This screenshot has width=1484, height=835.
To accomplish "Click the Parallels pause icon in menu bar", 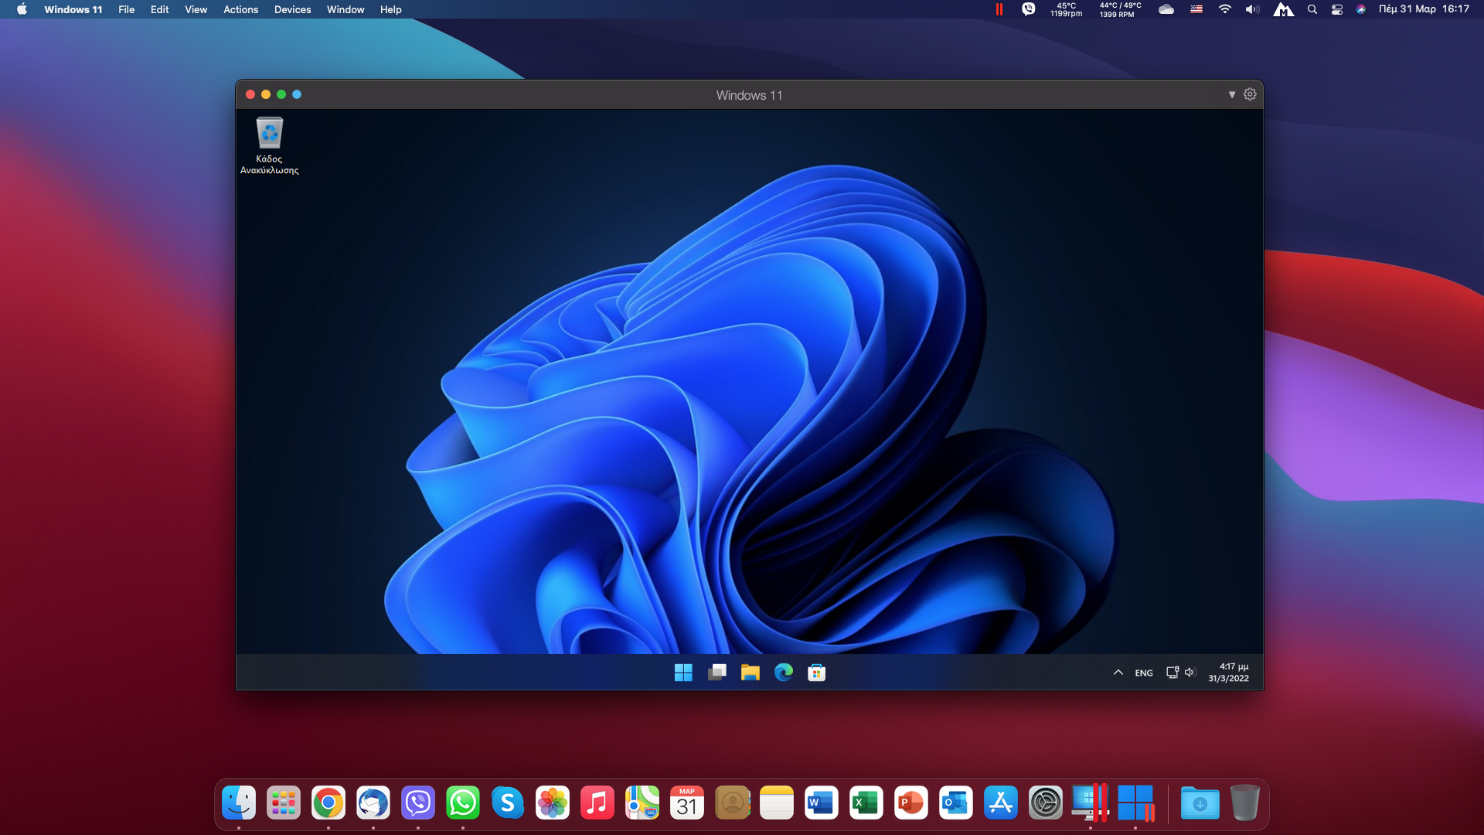I will (999, 9).
